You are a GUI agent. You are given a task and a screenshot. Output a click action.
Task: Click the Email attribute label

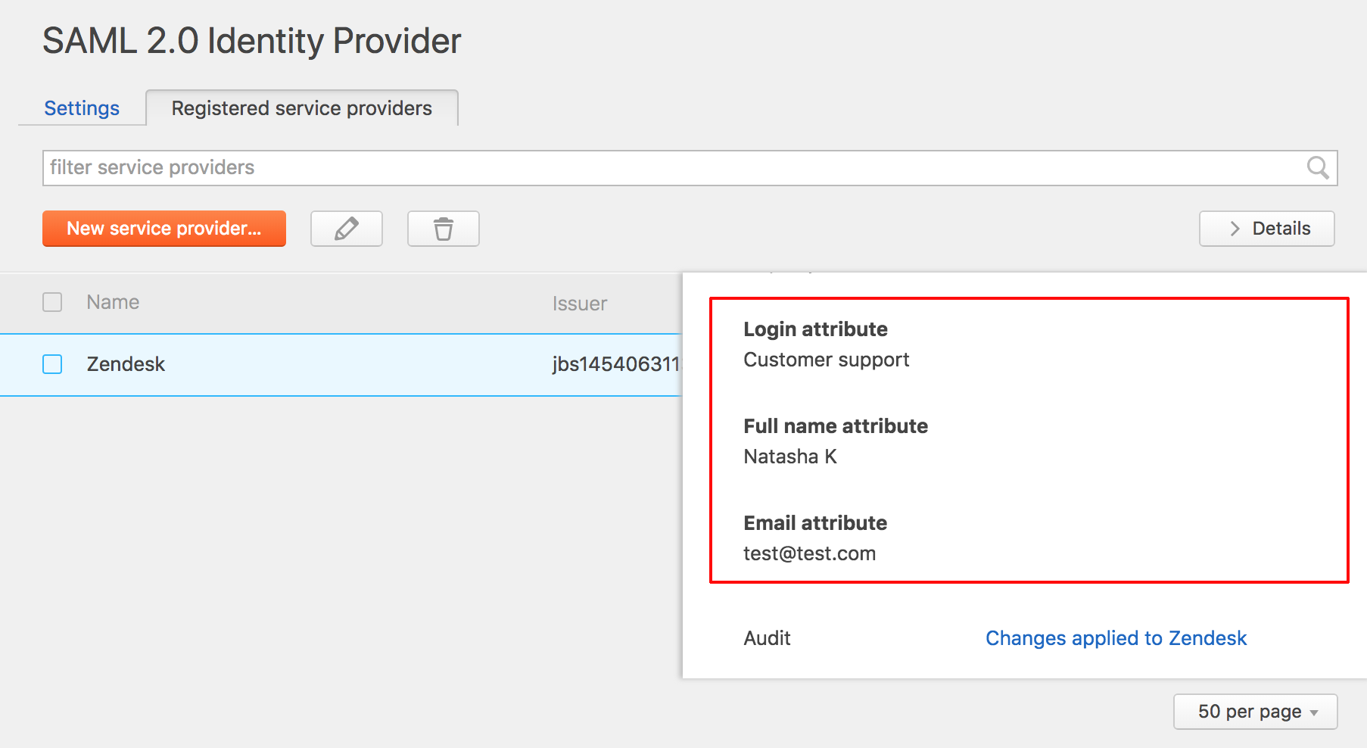tap(815, 523)
